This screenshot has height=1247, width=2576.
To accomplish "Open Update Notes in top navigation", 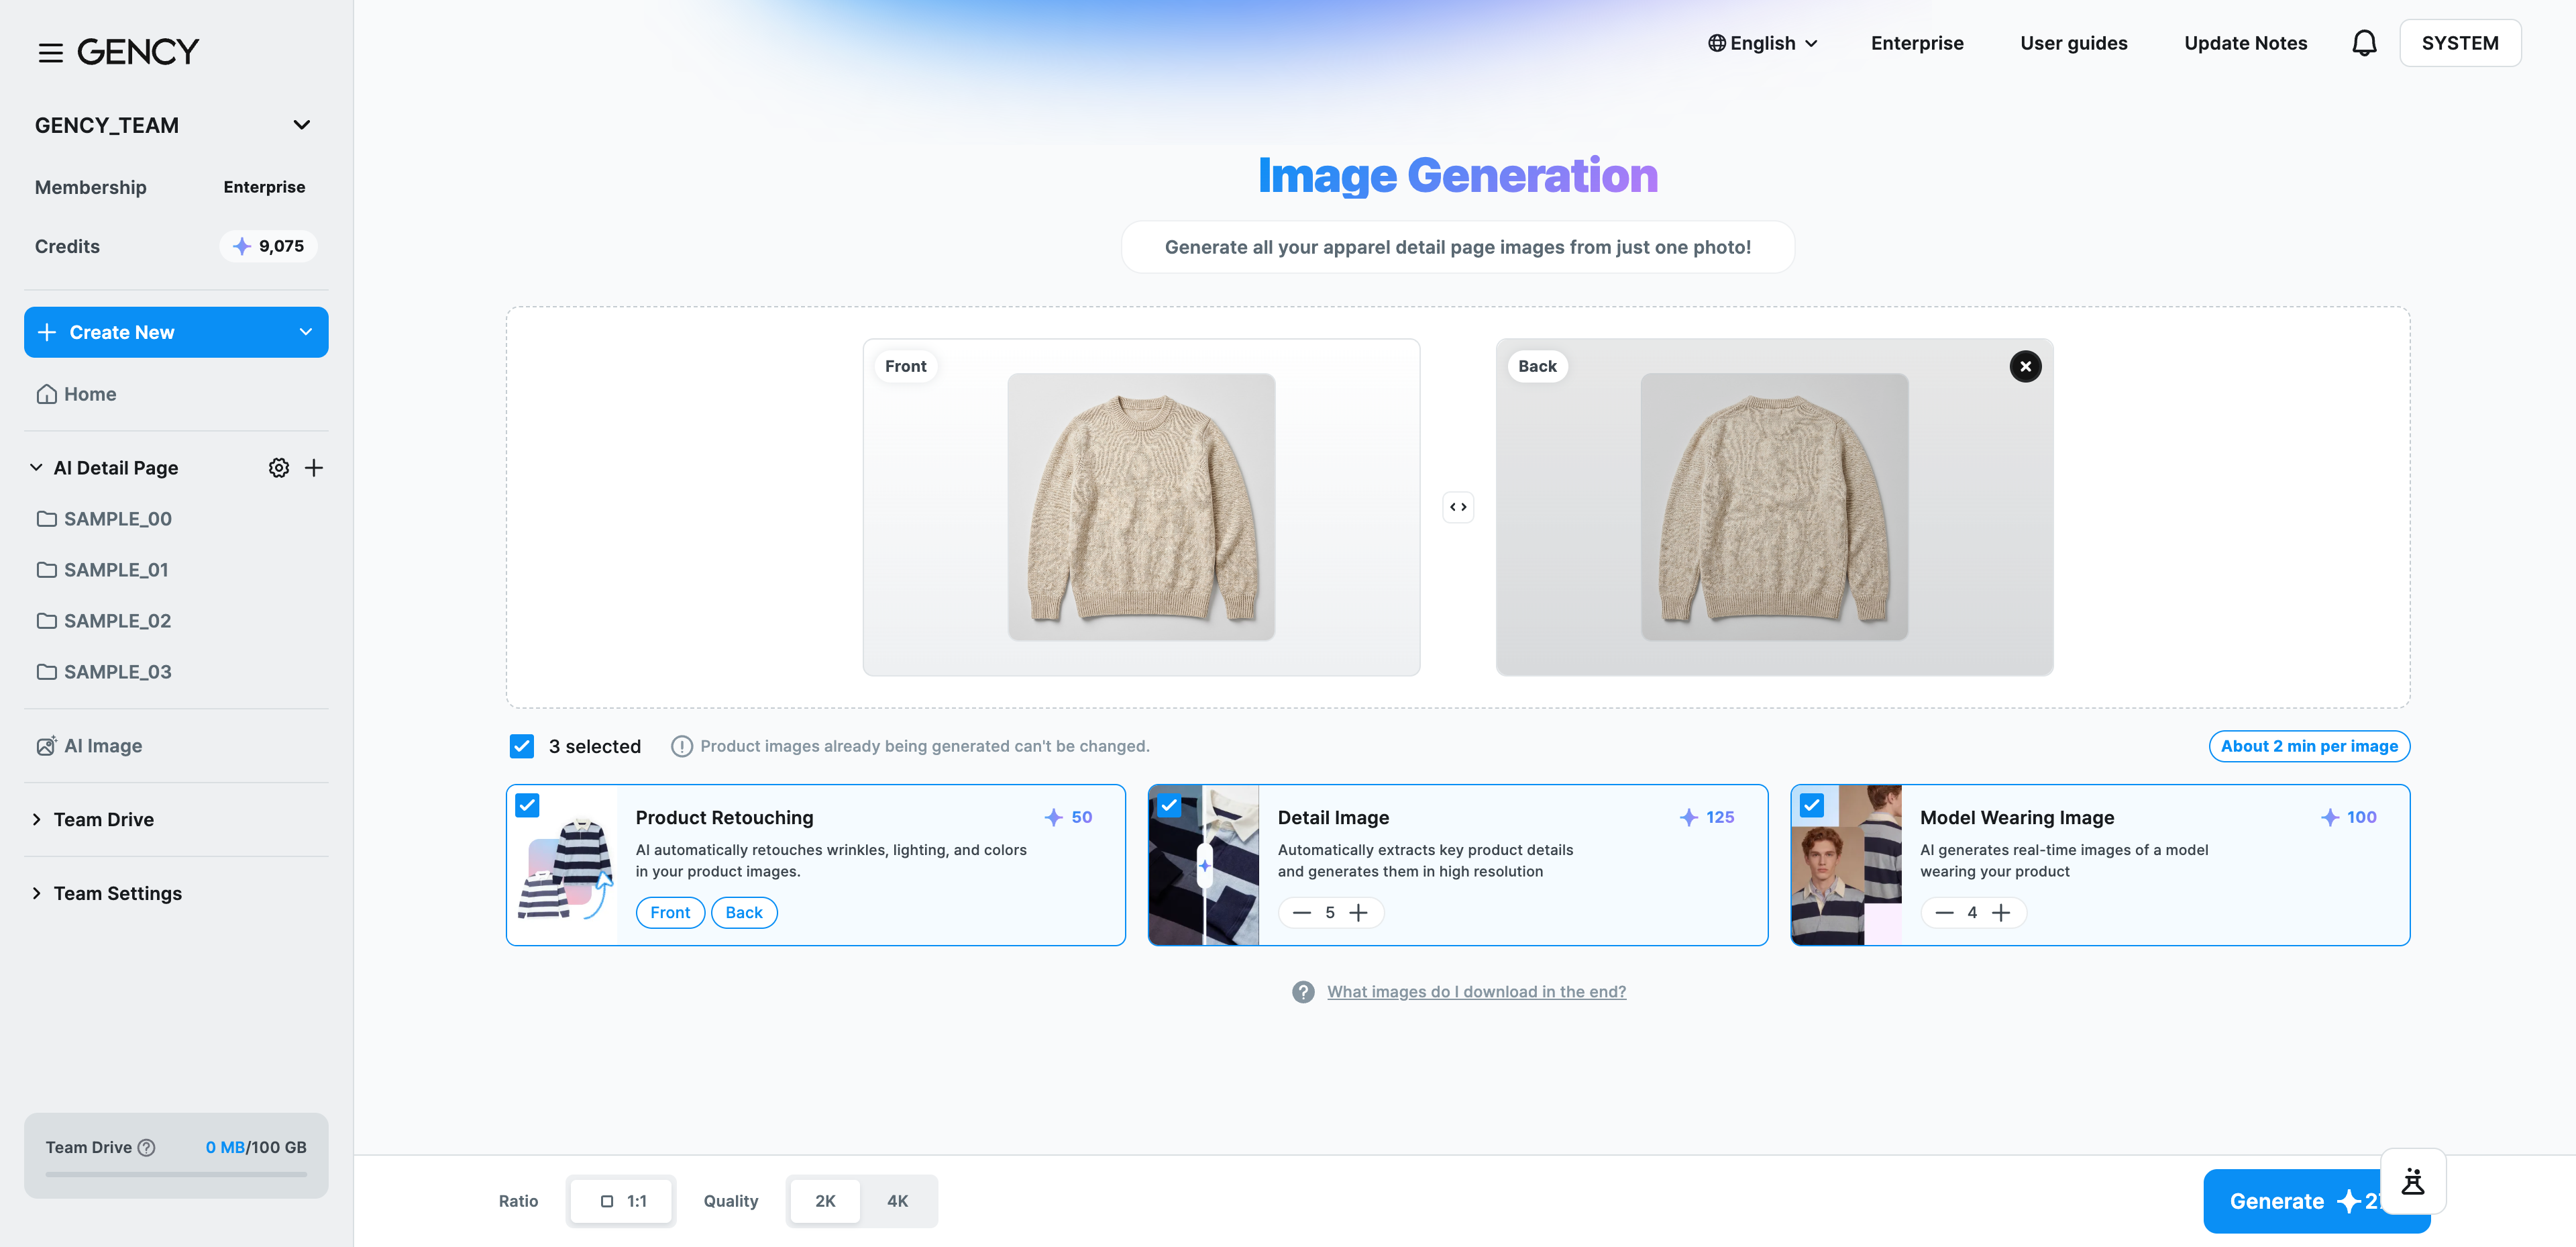I will point(2245,43).
